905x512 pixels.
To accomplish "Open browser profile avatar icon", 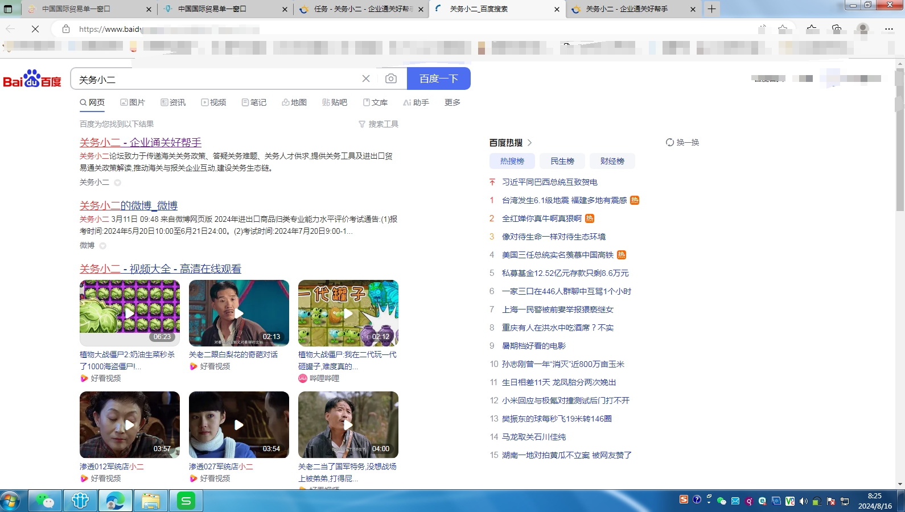I will click(863, 29).
